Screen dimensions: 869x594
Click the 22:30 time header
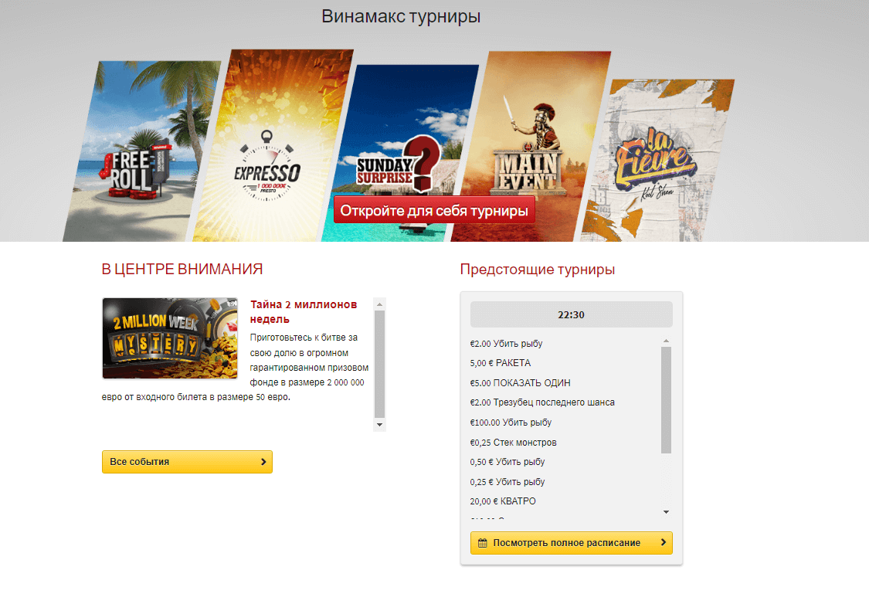pyautogui.click(x=572, y=314)
